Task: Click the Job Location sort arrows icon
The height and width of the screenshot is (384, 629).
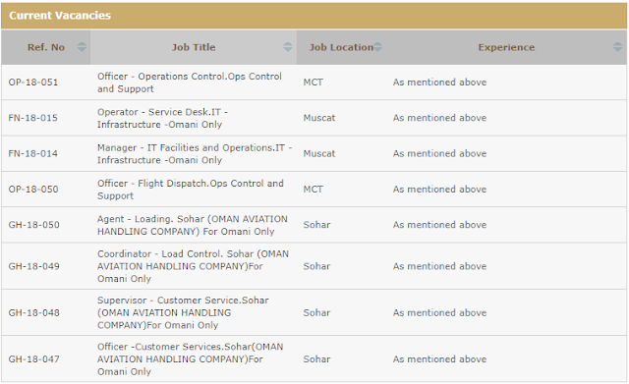Action: pos(377,47)
